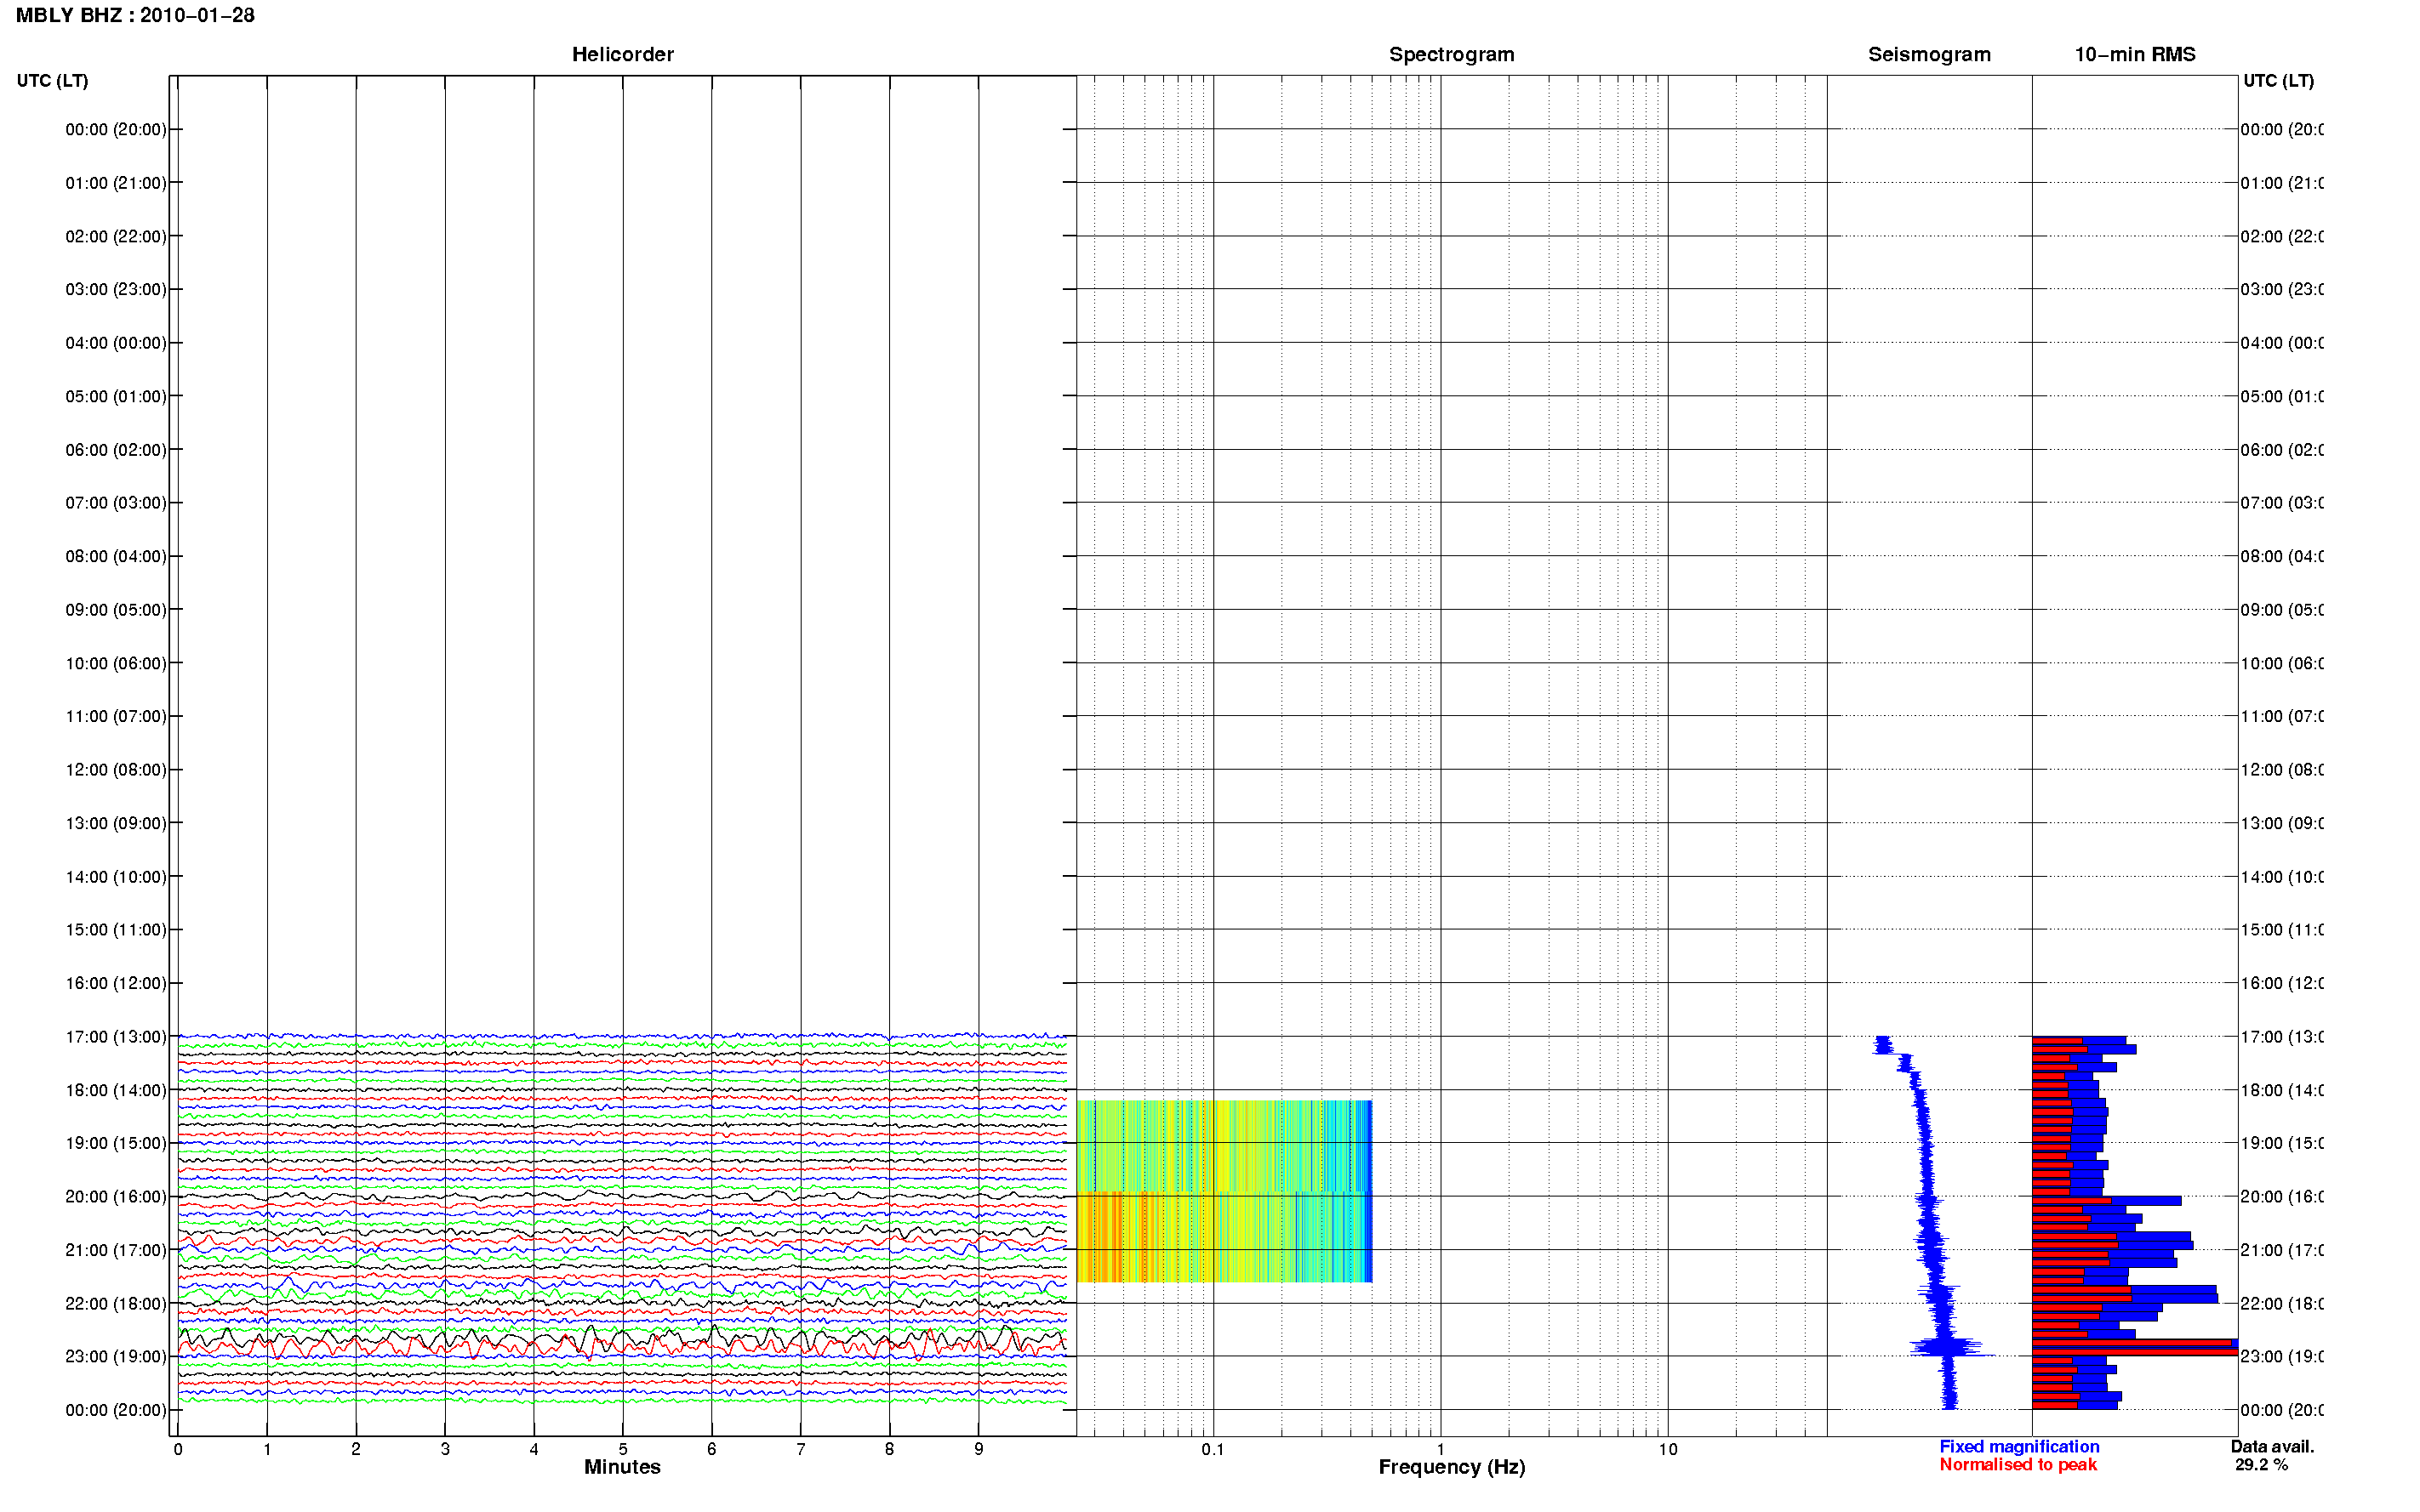Click the left '20:00 (16:00)' time label
The image size is (2420, 1512).
116,1197
